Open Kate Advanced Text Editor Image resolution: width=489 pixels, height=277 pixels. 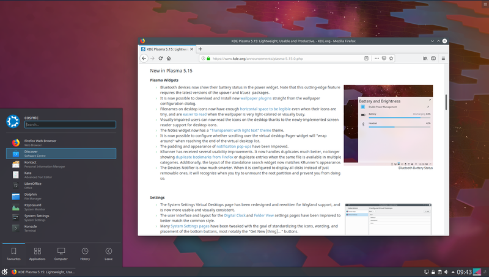61,175
